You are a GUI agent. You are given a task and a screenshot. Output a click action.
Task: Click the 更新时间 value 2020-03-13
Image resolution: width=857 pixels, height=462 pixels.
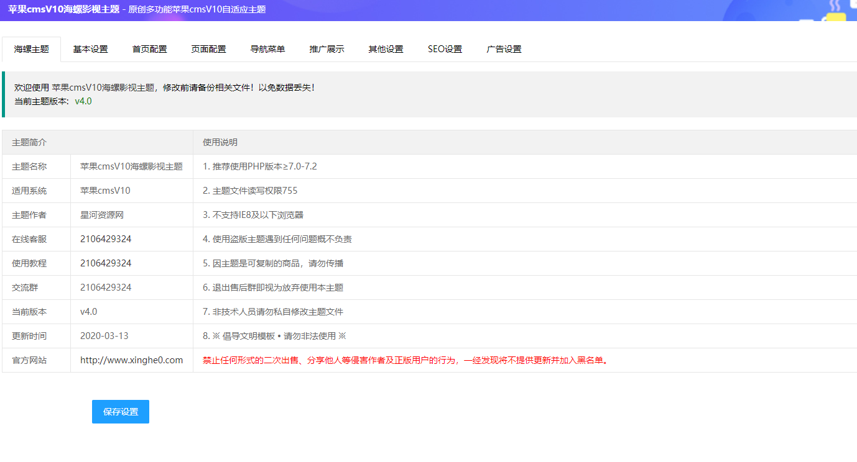[104, 336]
